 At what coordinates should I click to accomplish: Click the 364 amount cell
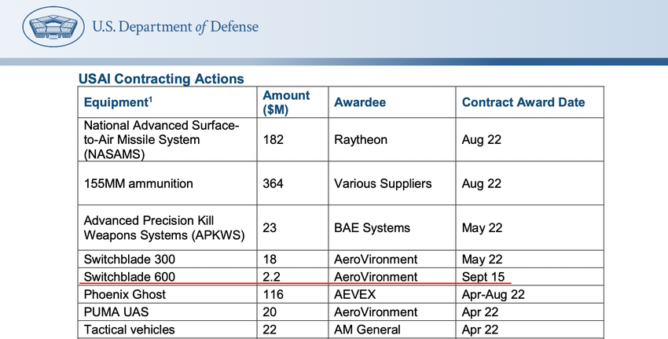coord(273,183)
